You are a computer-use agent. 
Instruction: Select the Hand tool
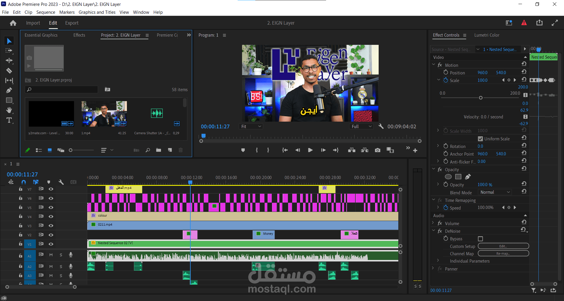[9, 110]
